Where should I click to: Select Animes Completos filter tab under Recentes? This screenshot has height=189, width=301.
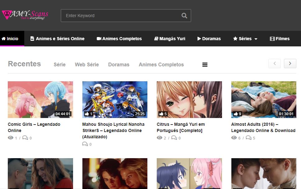(161, 64)
